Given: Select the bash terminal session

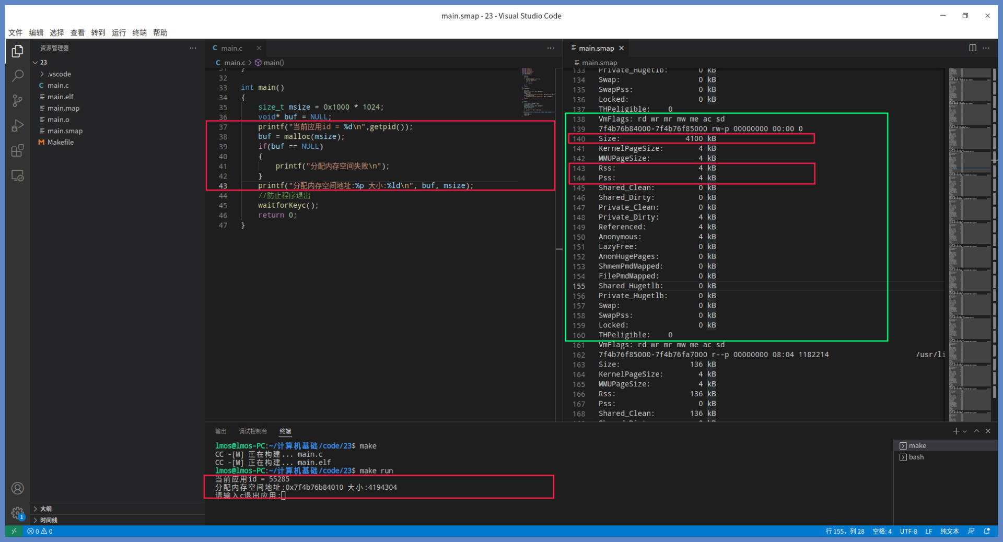Looking at the screenshot, I should coord(916,457).
